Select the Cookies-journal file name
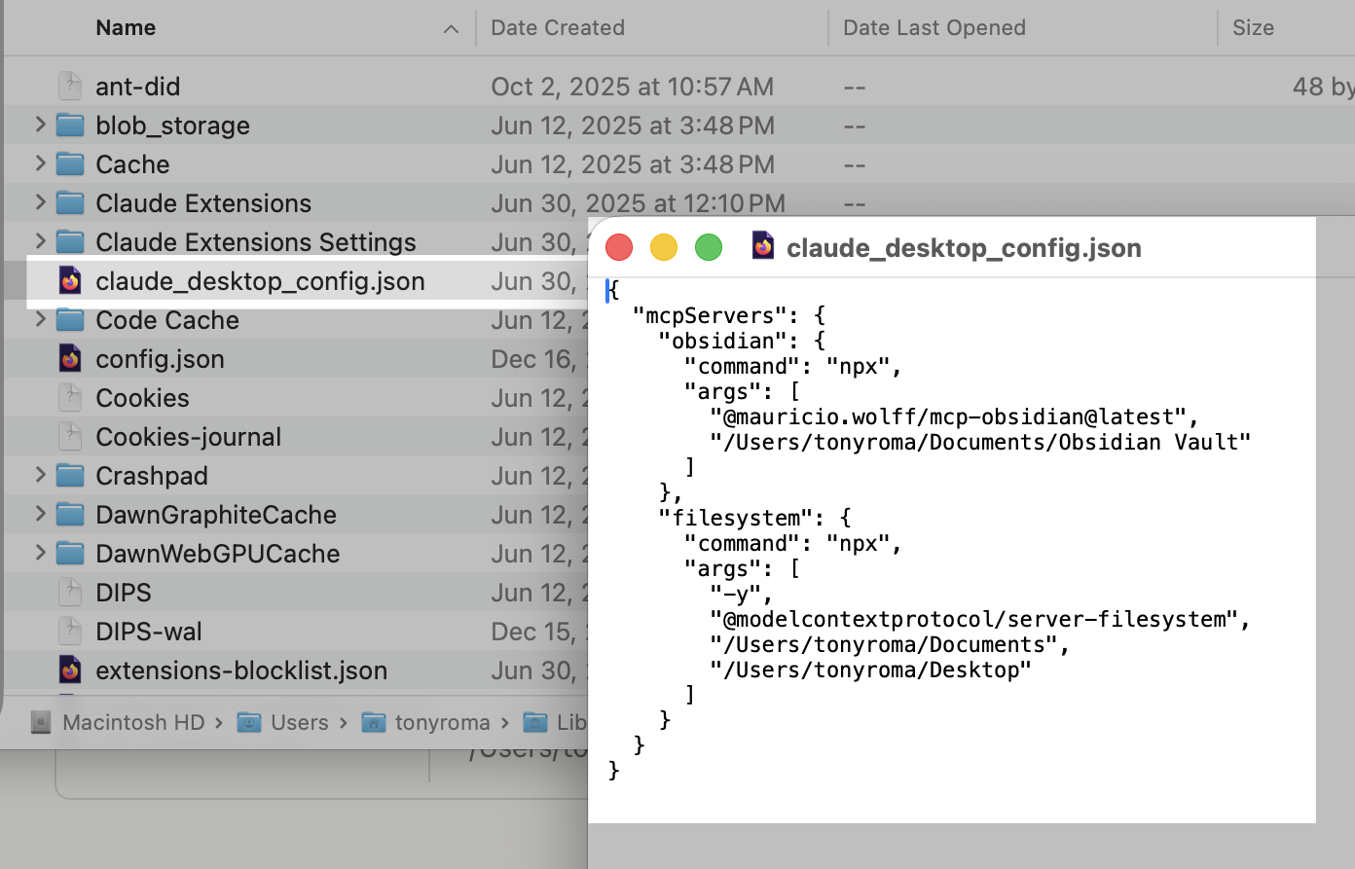 click(188, 437)
